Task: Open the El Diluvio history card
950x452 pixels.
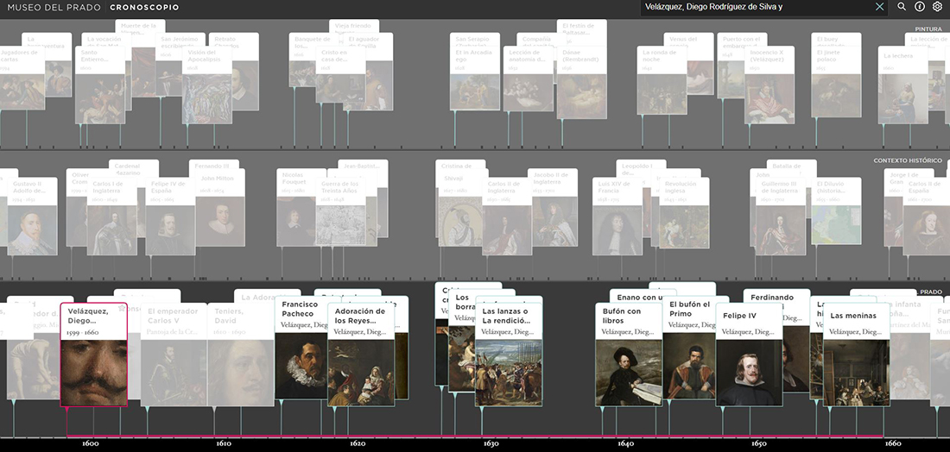Action: coord(836,212)
